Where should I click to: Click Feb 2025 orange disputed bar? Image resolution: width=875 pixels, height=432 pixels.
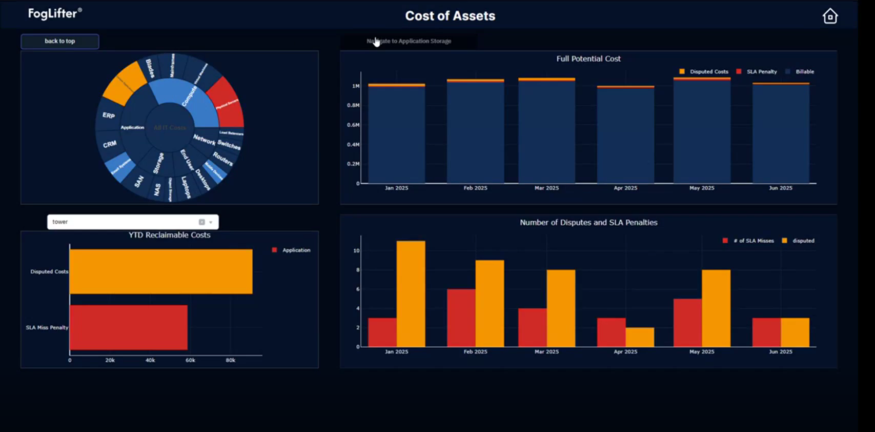pos(490,304)
